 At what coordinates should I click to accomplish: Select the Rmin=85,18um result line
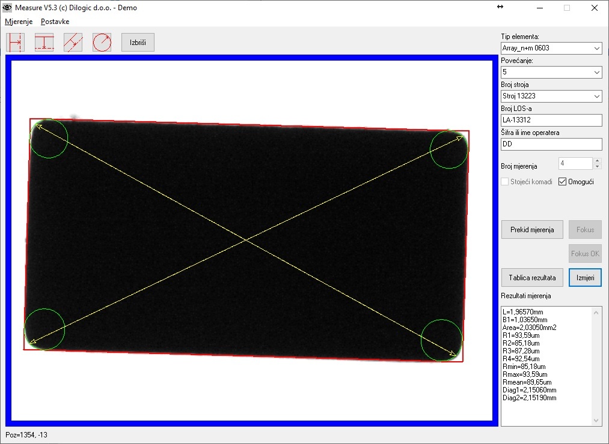tap(524, 367)
